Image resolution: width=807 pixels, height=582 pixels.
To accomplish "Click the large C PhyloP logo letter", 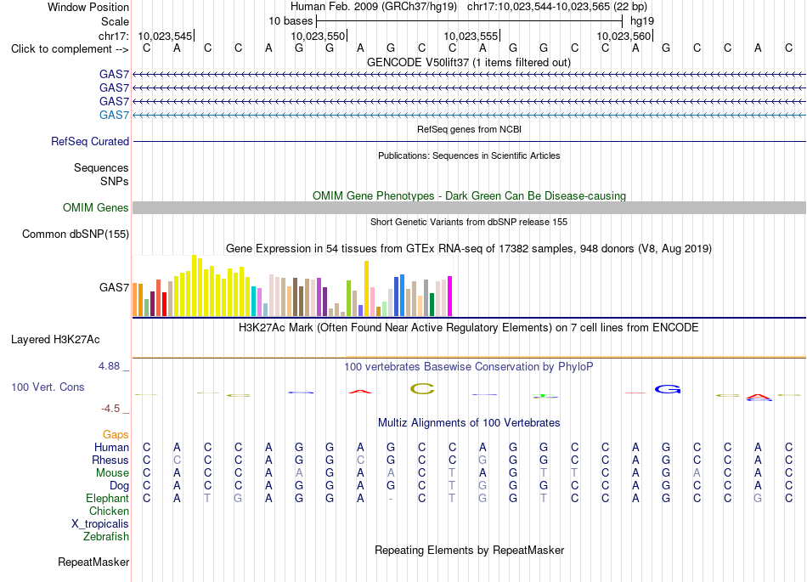I will (x=422, y=389).
